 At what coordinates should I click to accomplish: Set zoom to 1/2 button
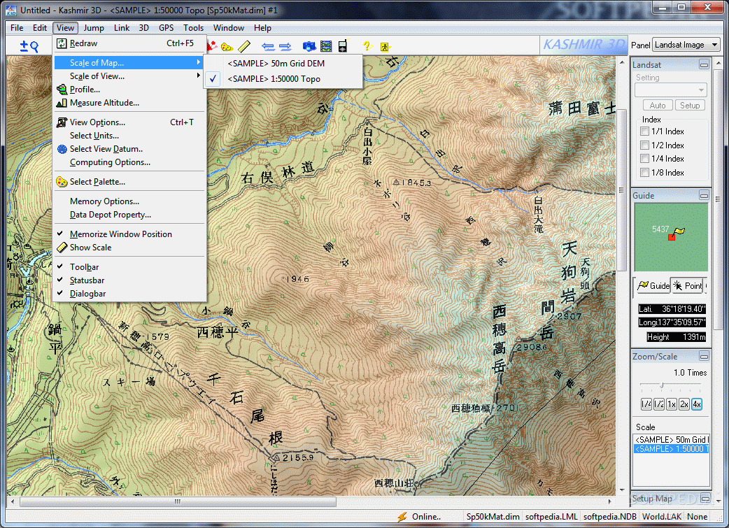tap(659, 404)
